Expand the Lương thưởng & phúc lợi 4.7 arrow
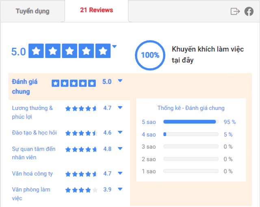 120,108
